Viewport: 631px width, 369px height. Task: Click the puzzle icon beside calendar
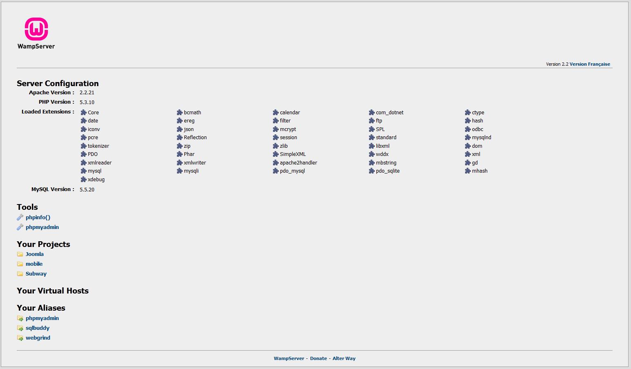(276, 112)
